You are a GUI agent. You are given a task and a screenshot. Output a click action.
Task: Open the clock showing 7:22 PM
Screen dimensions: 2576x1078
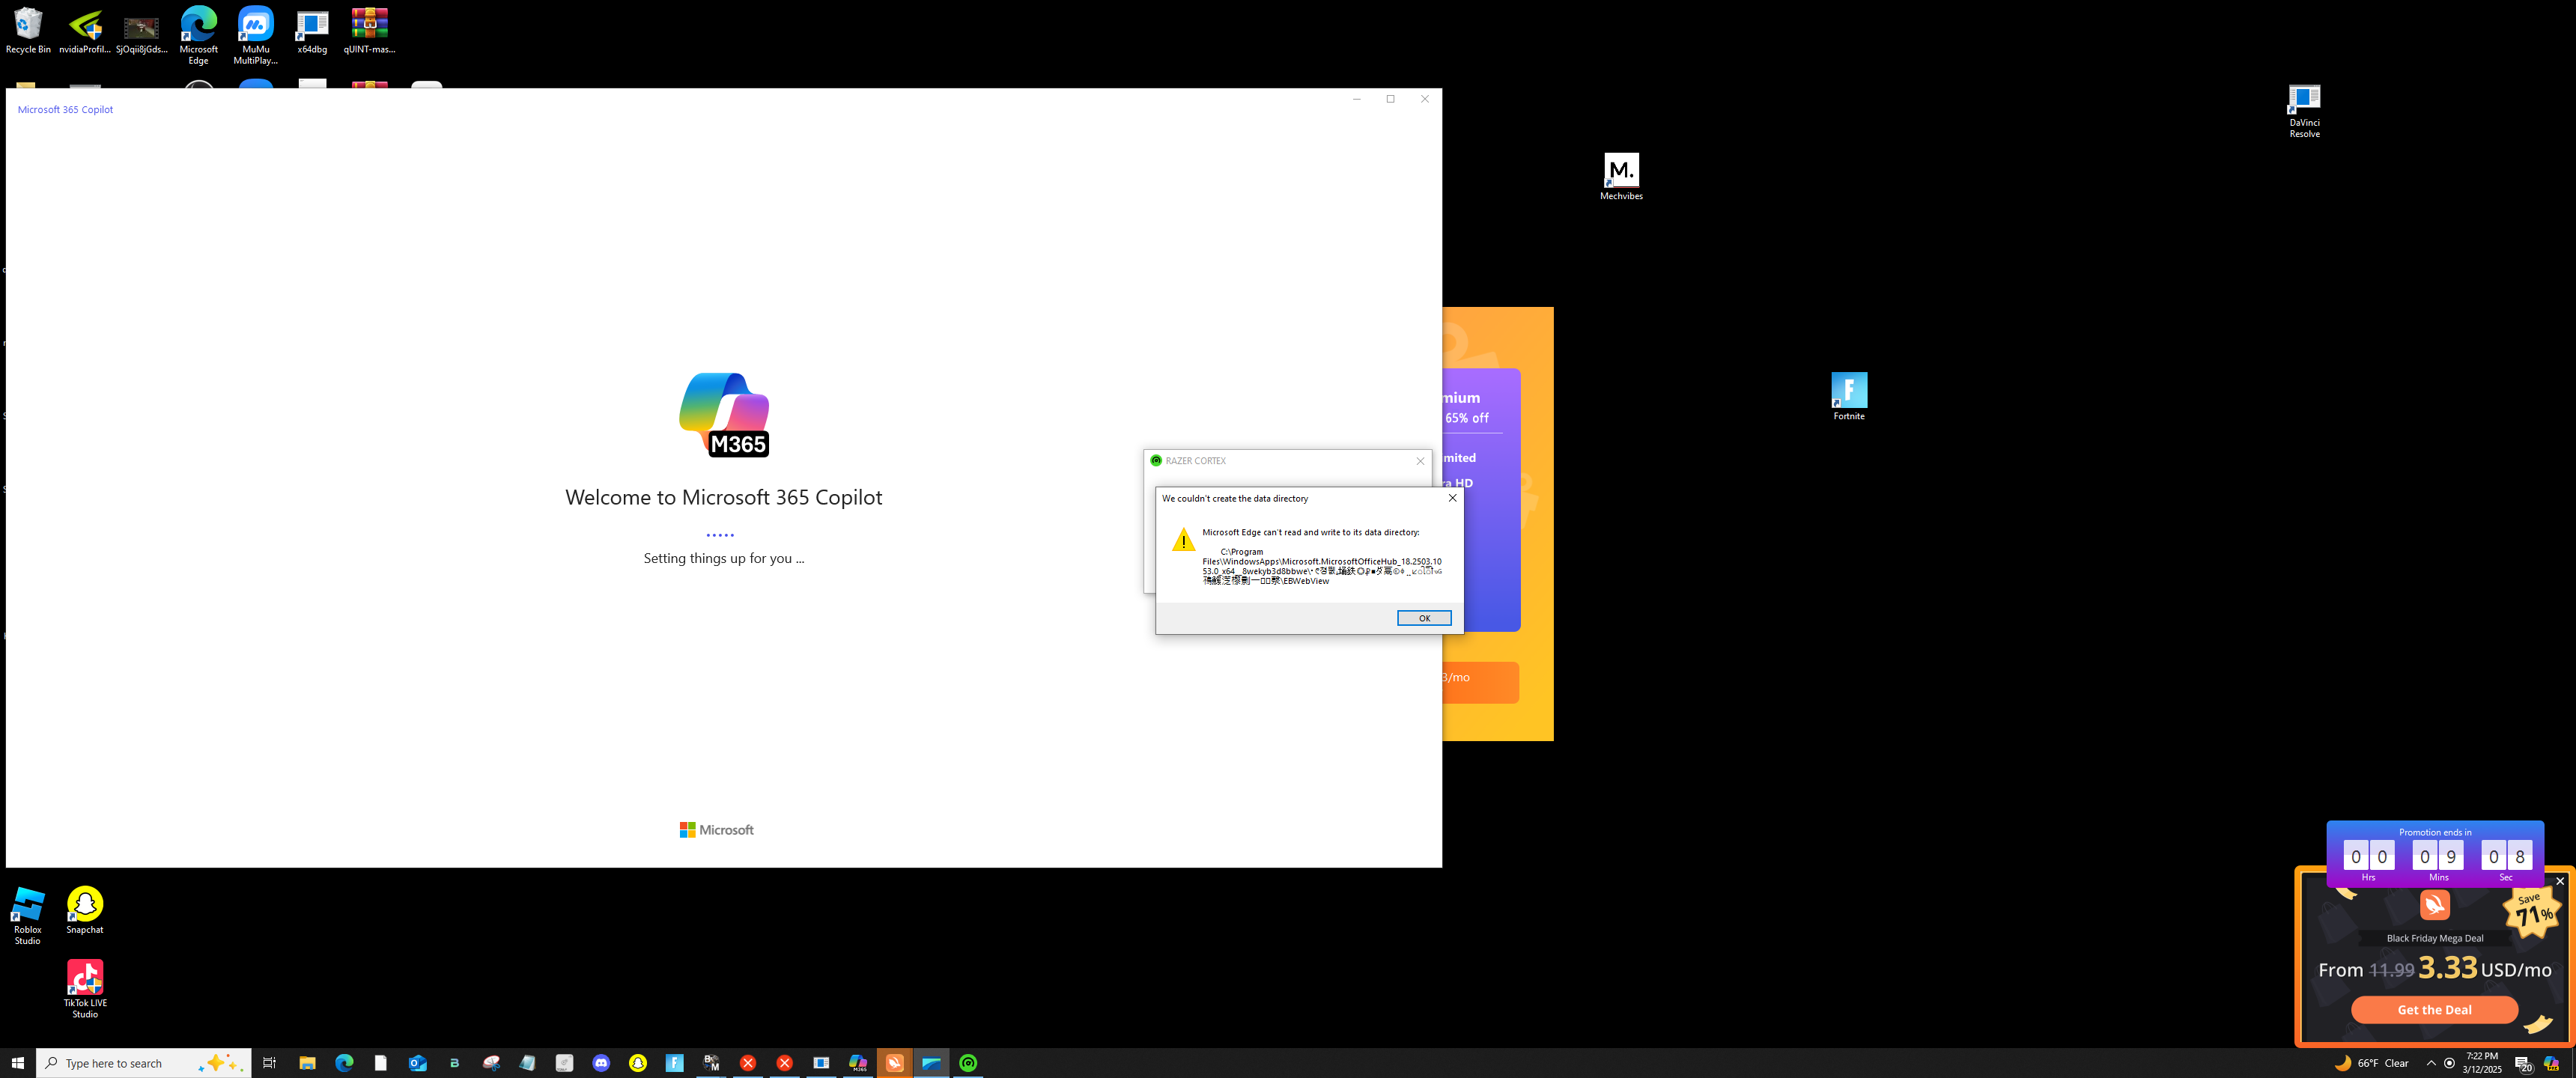click(x=2482, y=1063)
